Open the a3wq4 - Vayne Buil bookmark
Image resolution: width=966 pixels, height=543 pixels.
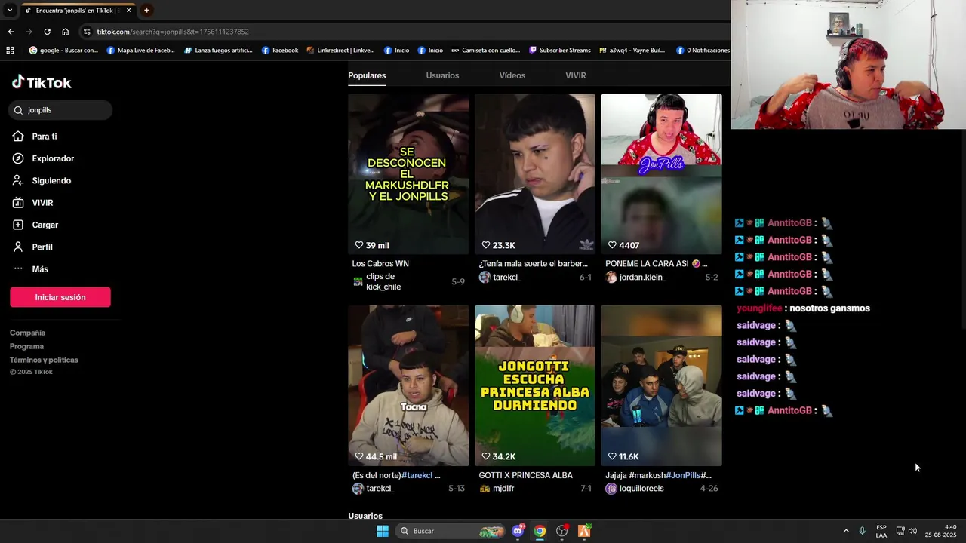[632, 51]
